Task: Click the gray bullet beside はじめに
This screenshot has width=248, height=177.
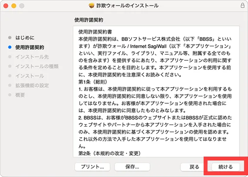Action: pyautogui.click(x=10, y=38)
